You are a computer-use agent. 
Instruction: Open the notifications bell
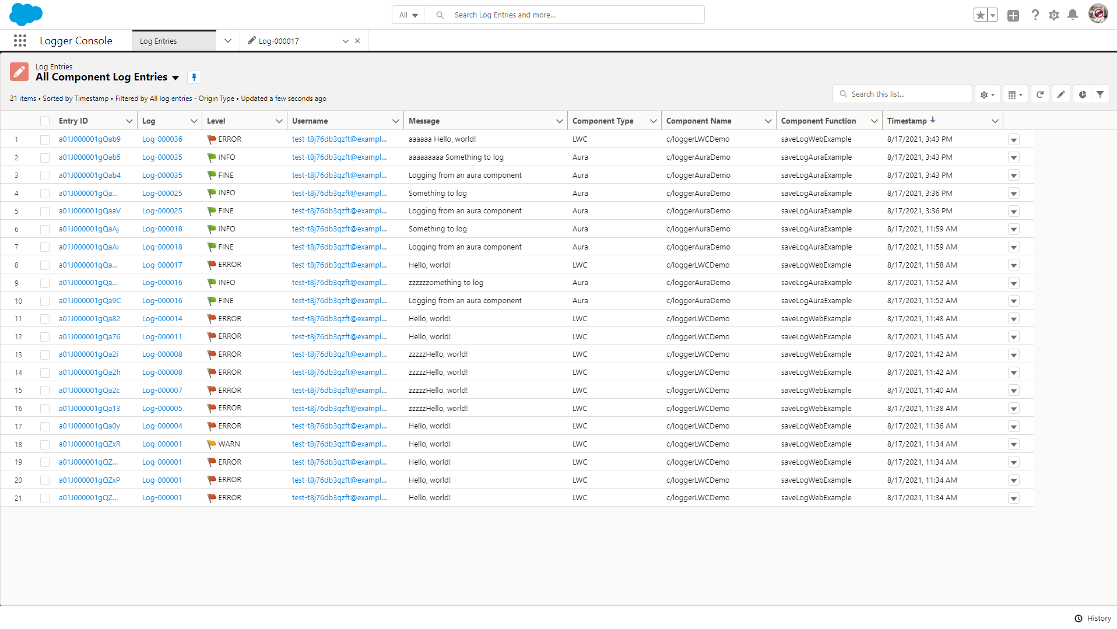coord(1072,15)
